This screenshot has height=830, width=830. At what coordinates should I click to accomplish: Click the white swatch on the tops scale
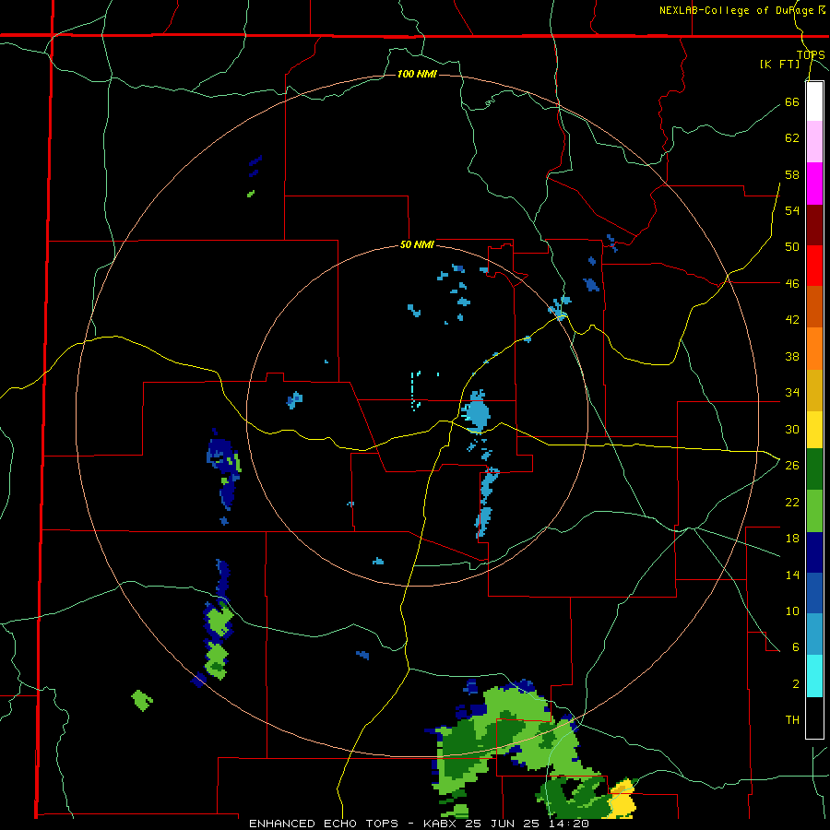coord(814,101)
